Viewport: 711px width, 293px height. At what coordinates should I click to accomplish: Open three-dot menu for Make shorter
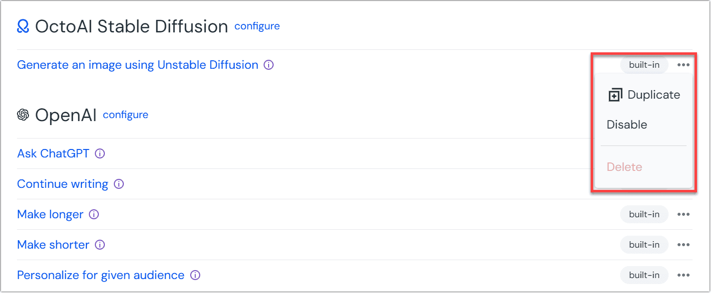coord(684,245)
